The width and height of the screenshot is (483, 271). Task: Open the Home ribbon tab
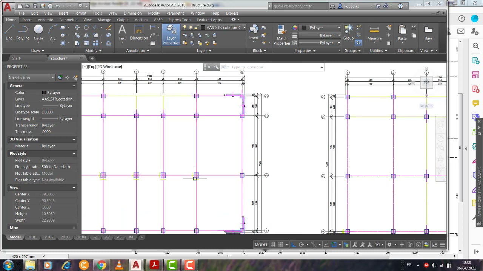(11, 20)
